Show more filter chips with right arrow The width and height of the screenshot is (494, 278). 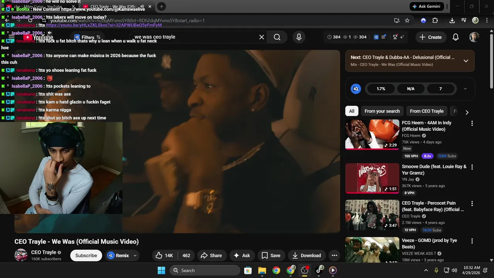coord(467,112)
